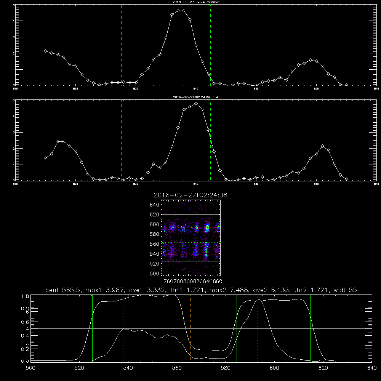Click the spectrogram x-axis label string starting with 760

click(193, 281)
